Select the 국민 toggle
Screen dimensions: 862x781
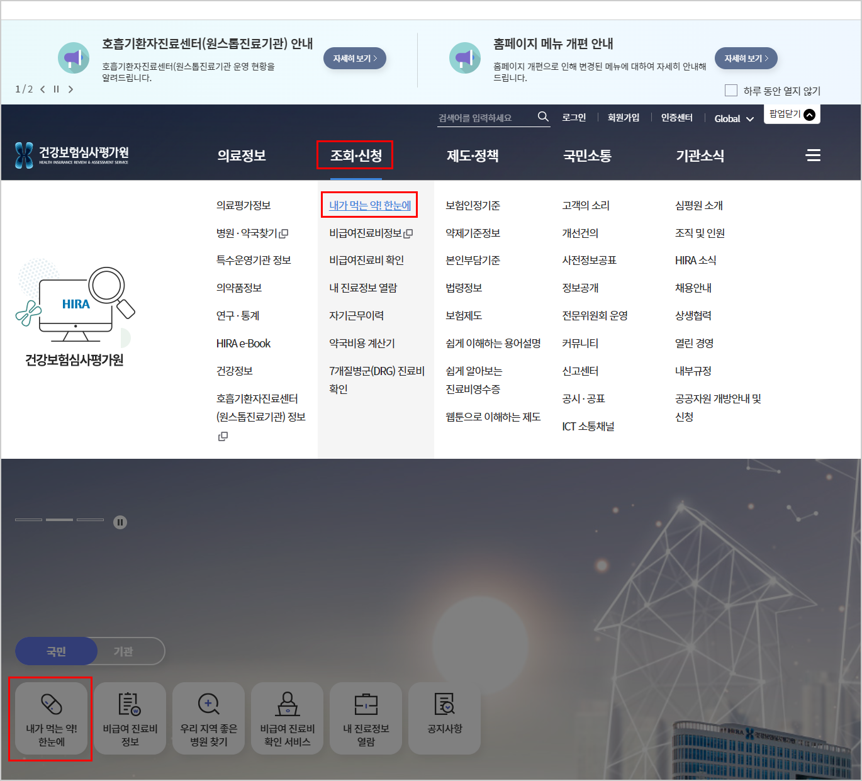pos(55,651)
